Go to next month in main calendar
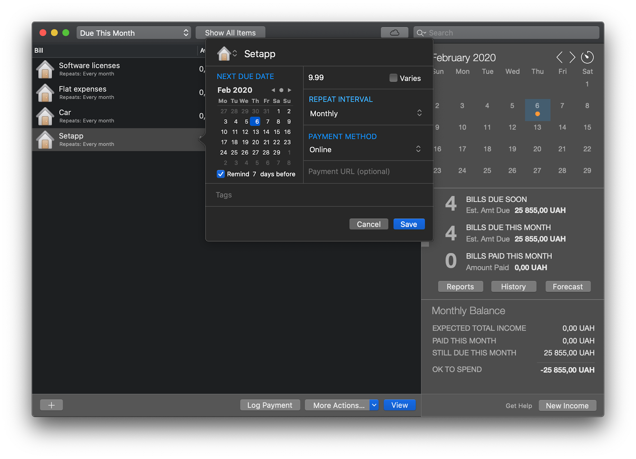636x459 pixels. point(572,57)
